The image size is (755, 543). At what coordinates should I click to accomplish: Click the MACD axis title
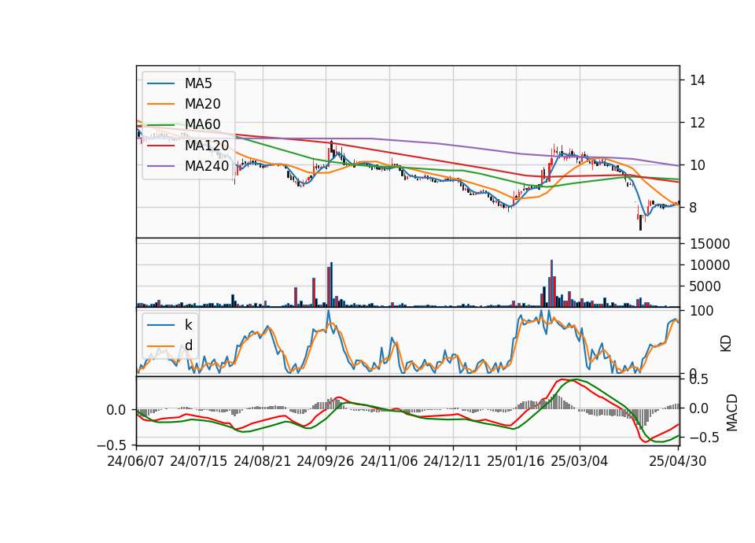732,412
